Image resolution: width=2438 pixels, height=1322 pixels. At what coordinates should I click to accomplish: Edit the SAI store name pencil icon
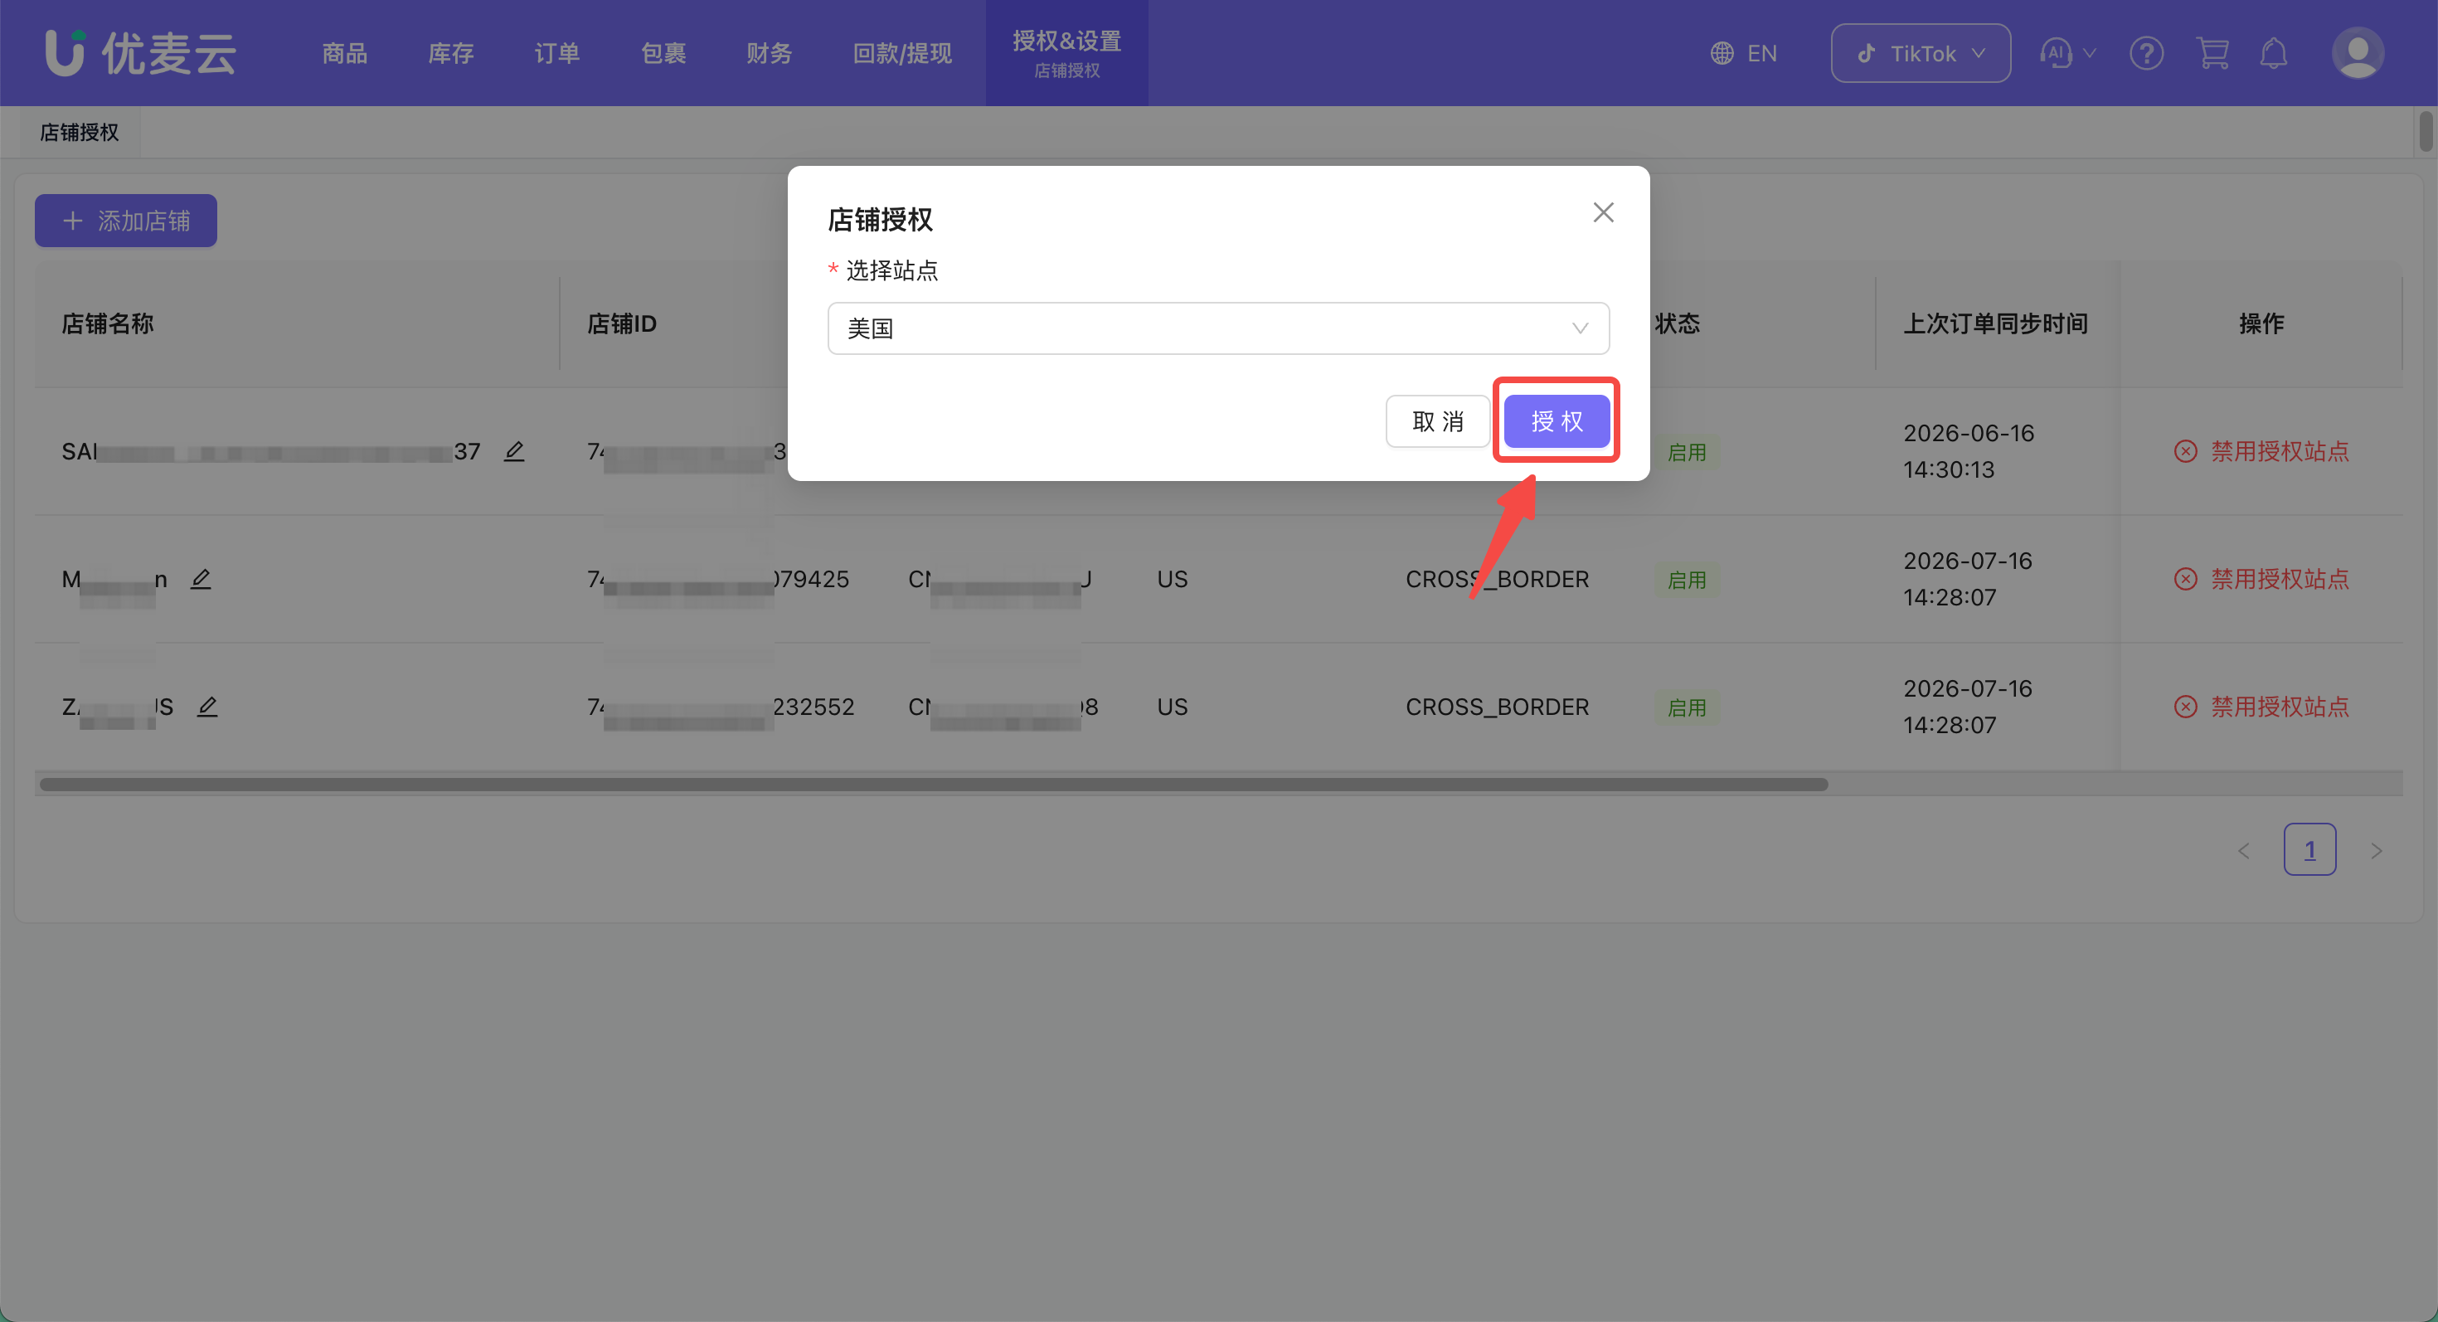[514, 451]
